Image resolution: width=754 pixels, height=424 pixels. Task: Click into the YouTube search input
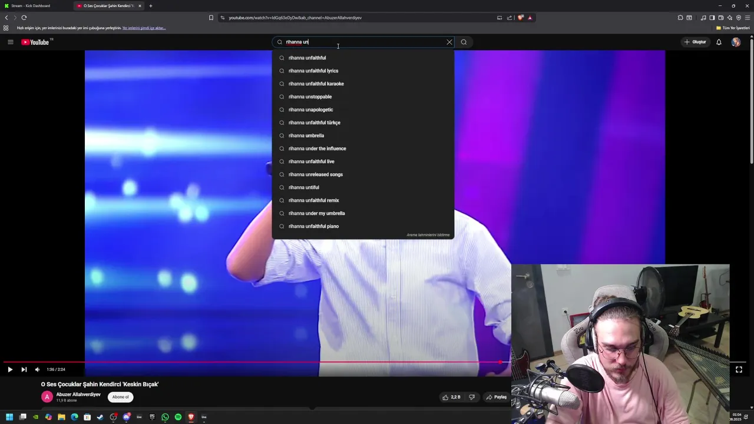tap(363, 42)
